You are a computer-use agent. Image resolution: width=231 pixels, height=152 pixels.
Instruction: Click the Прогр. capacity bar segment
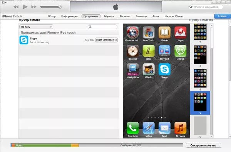43,145
